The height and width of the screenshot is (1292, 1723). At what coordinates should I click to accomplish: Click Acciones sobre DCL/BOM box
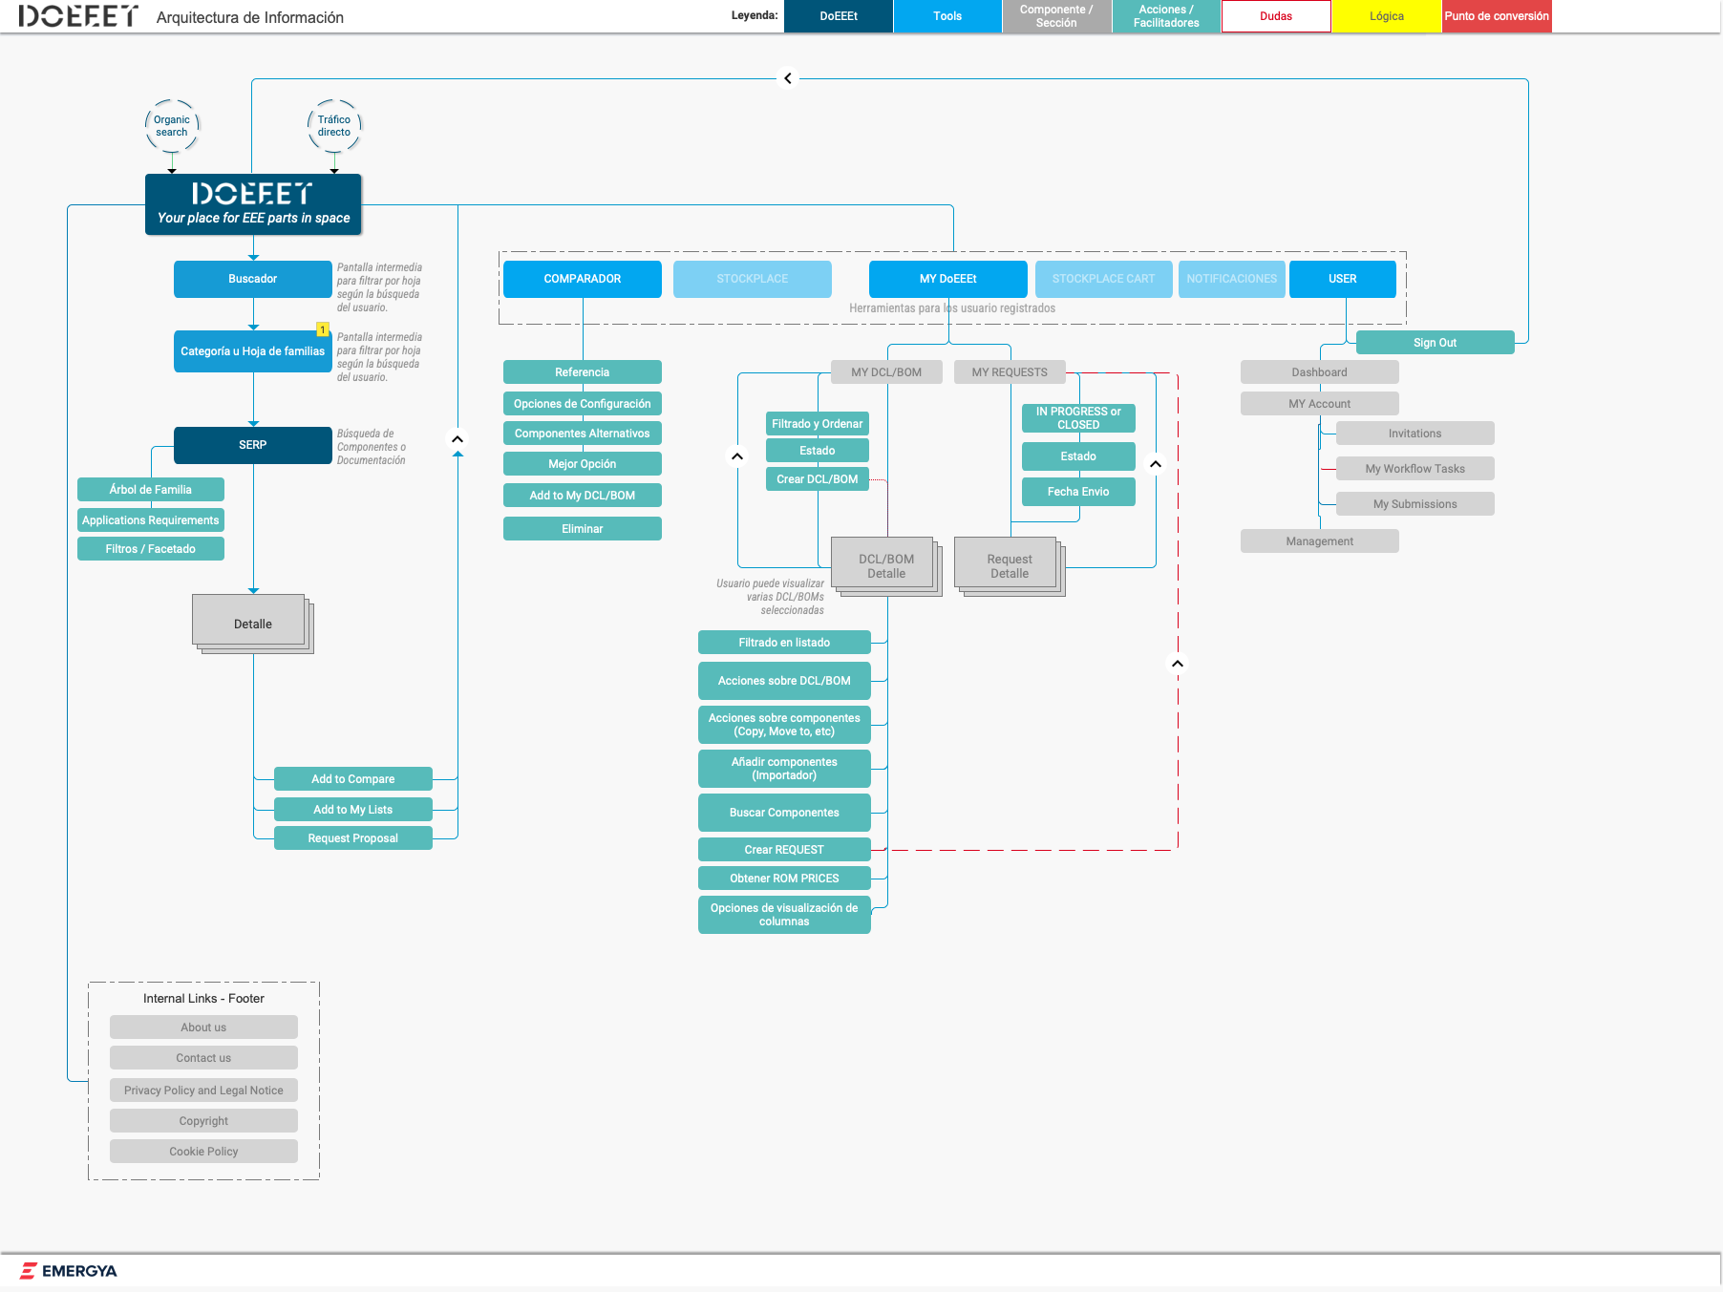click(x=784, y=681)
